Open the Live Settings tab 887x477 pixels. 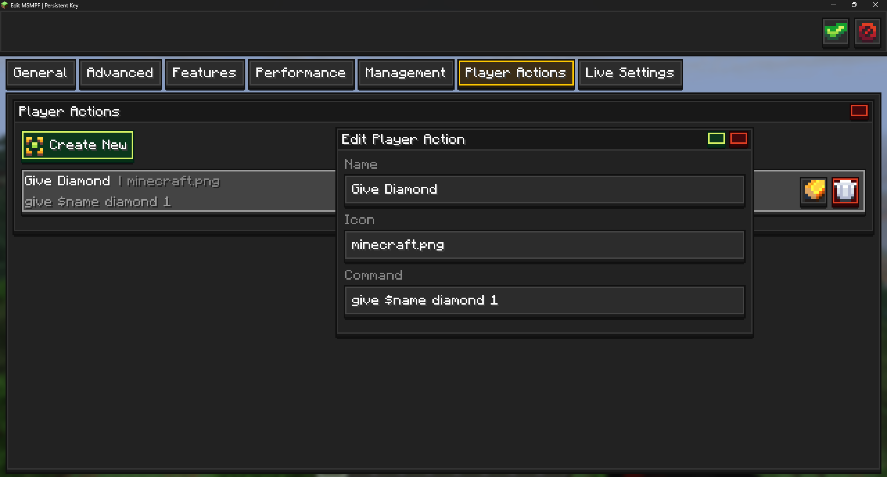point(630,73)
